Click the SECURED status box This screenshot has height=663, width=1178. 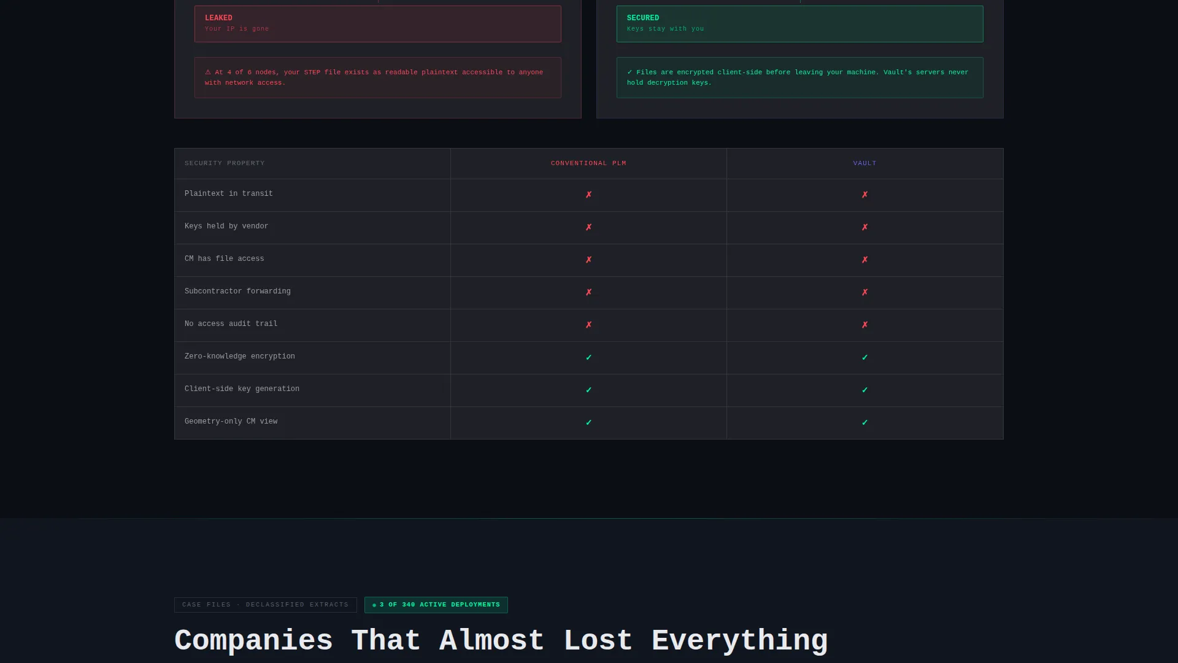(x=799, y=24)
